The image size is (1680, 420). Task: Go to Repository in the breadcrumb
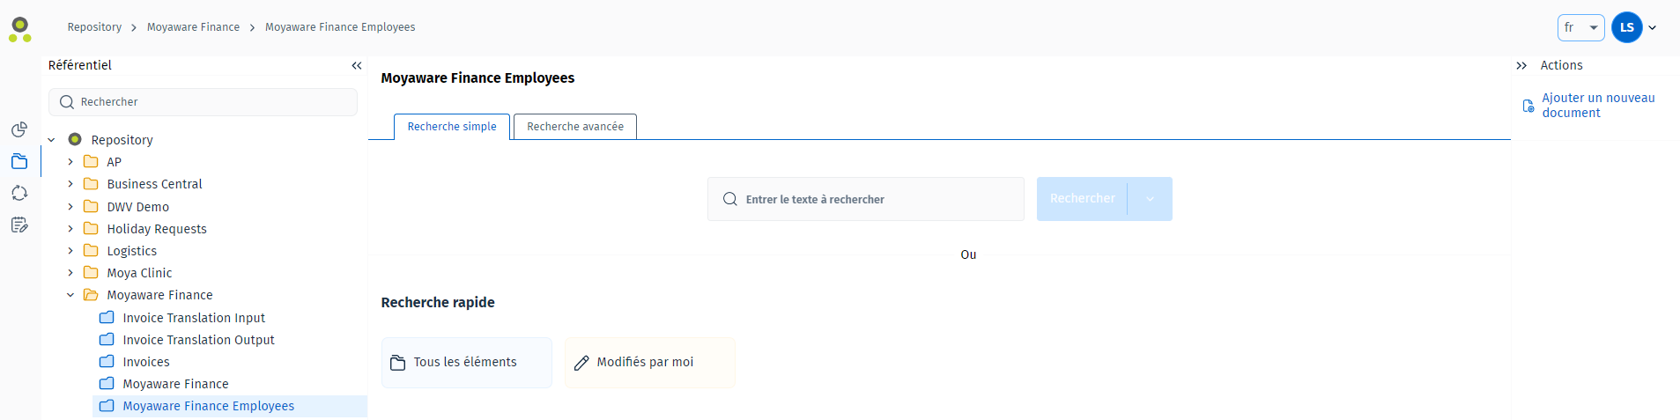(94, 27)
